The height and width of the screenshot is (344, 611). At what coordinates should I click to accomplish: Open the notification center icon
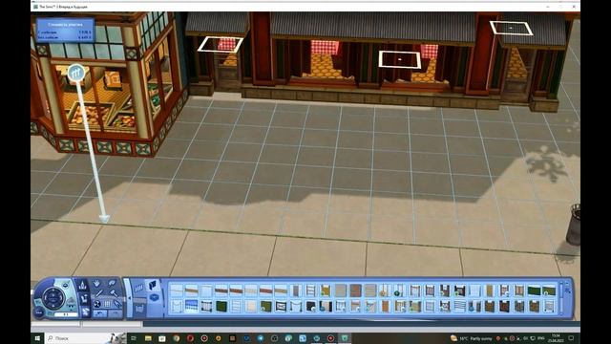[x=571, y=338]
